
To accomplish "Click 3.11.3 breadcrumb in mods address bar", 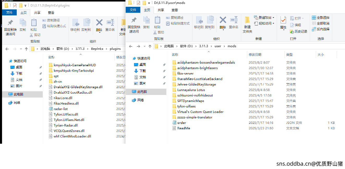I will 204,46.
